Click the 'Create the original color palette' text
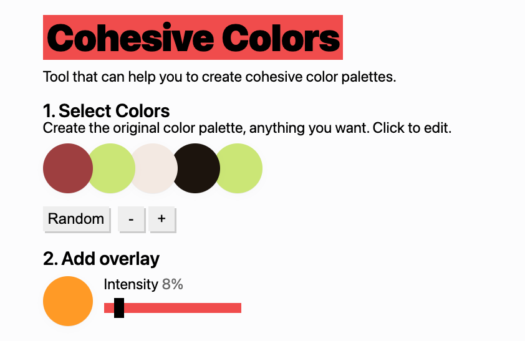This screenshot has height=341, width=525. (144, 128)
